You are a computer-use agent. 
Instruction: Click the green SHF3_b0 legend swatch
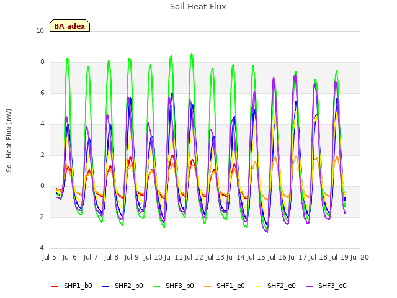pos(157,287)
